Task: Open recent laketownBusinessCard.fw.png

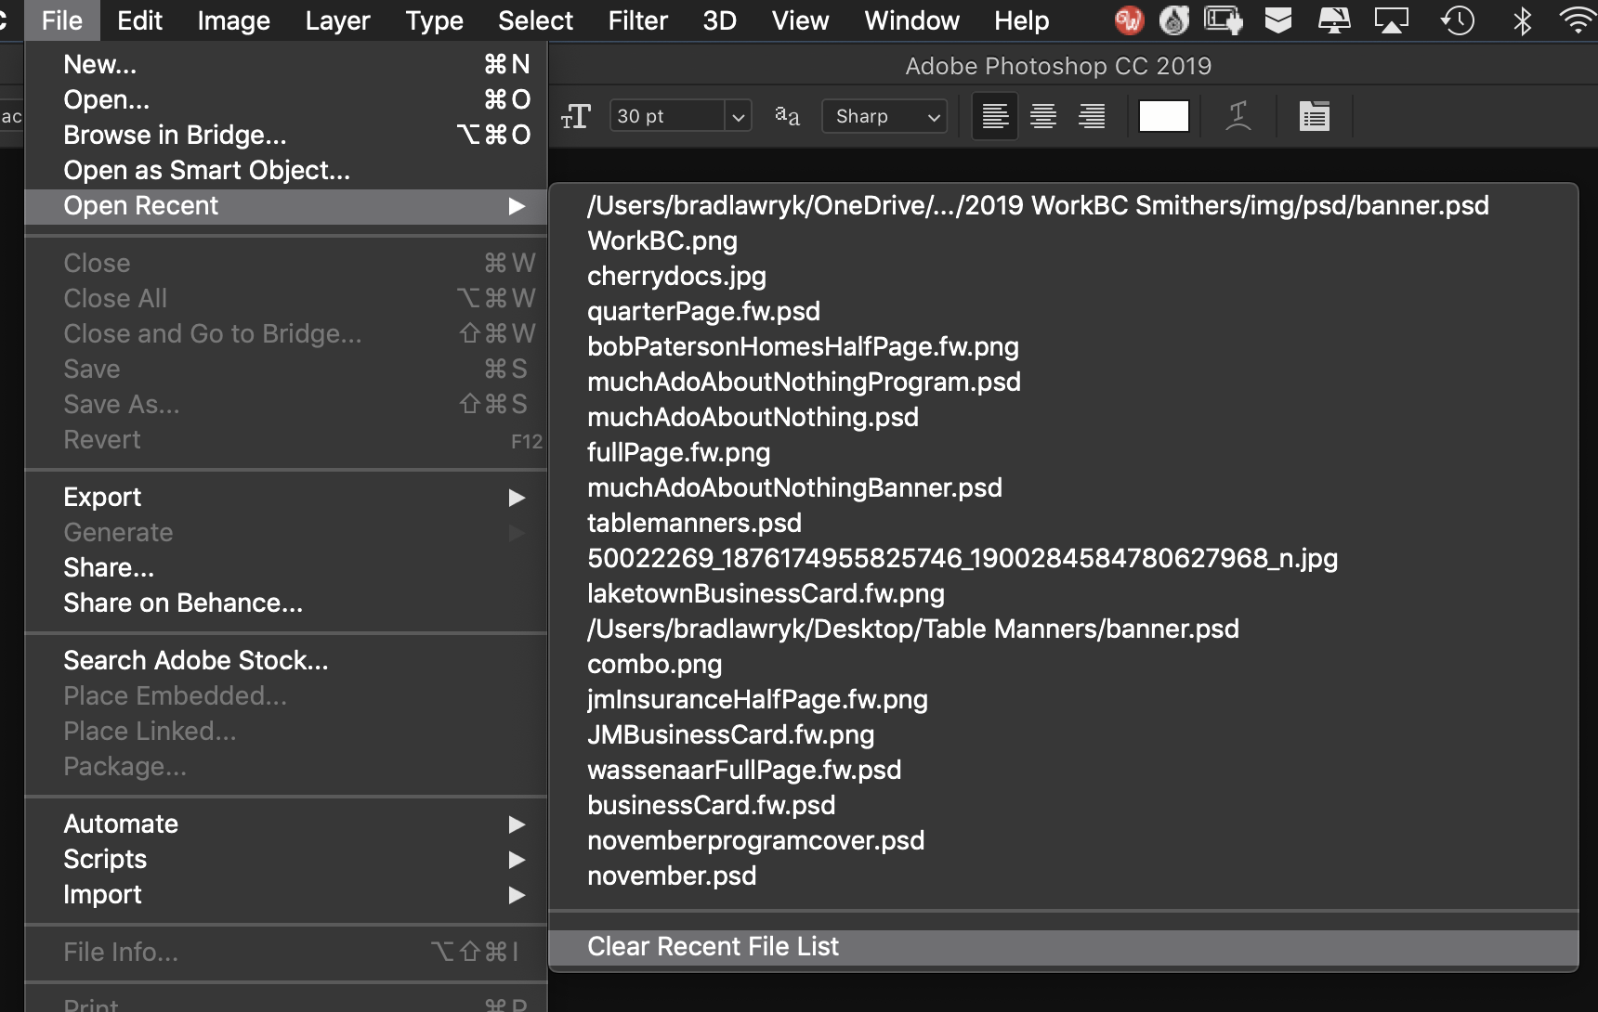Action: tap(1064, 594)
